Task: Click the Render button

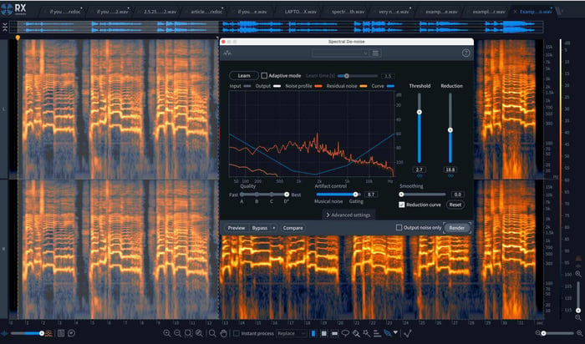Action: 456,228
